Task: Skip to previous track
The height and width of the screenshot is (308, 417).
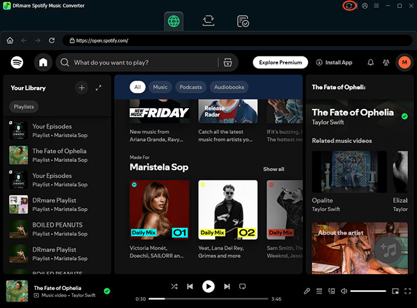Action: click(x=190, y=286)
